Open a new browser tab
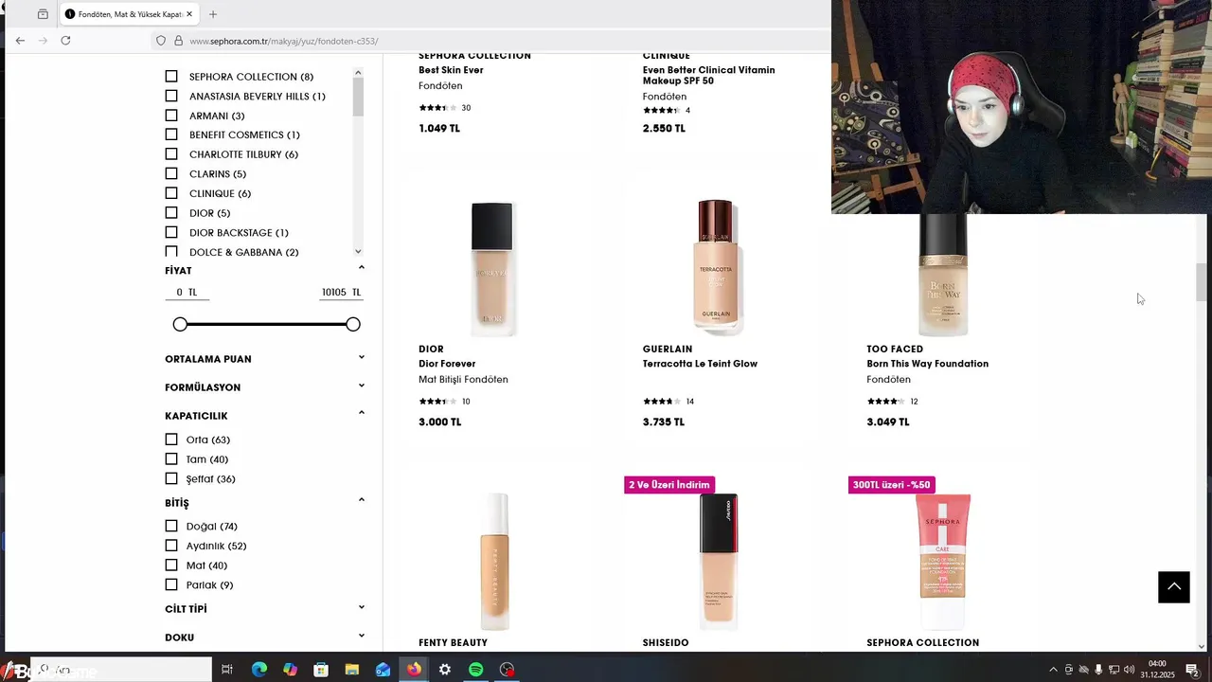 click(x=212, y=14)
